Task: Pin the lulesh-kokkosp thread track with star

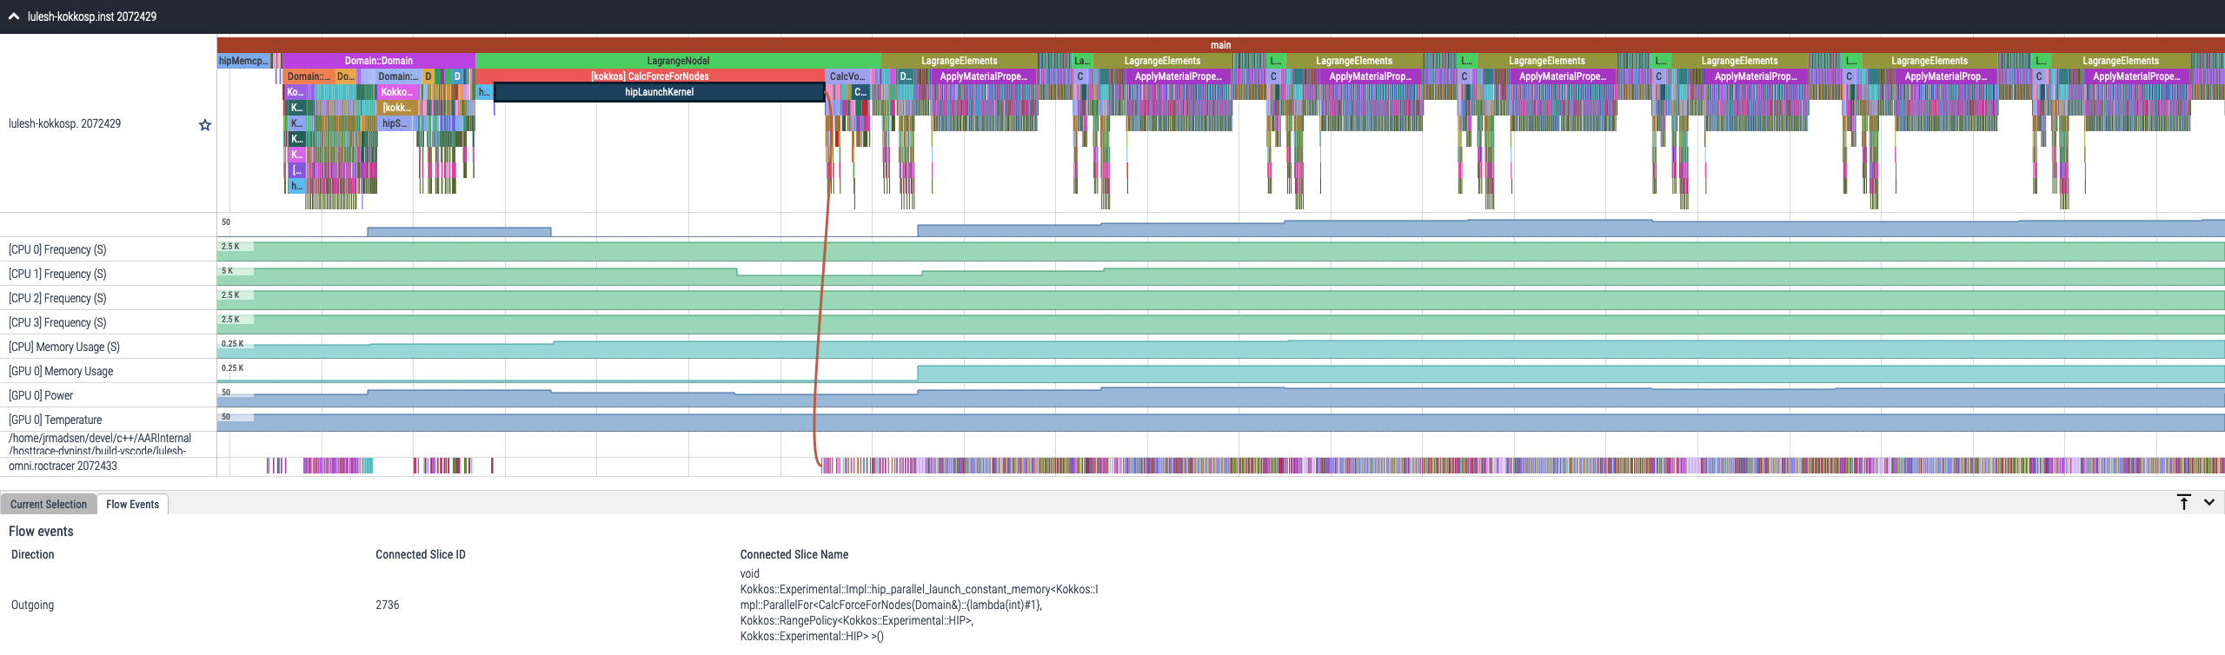Action: coord(205,125)
